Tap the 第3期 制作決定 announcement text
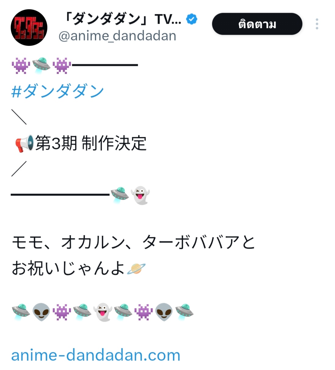This screenshot has height=370, width=335. [91, 143]
